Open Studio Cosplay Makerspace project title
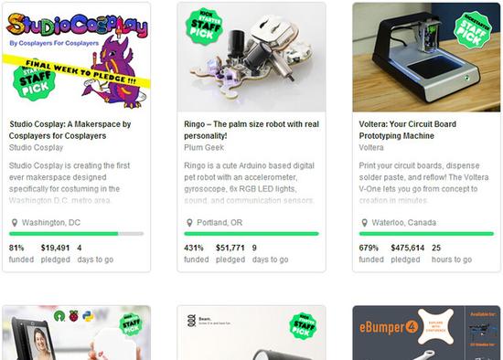The height and width of the screenshot is (360, 503). coord(70,130)
